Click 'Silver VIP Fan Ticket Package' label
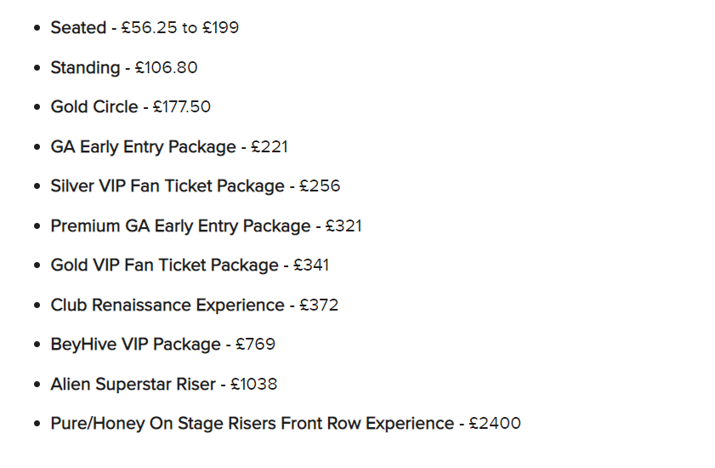This screenshot has height=468, width=715. tap(167, 186)
